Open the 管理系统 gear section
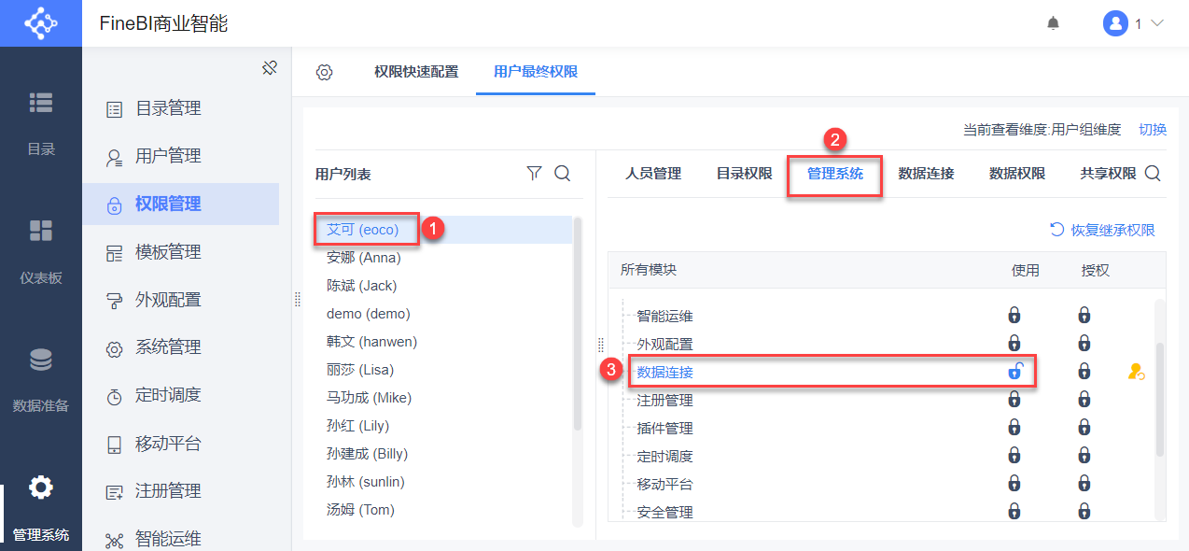The image size is (1189, 551). coord(41,509)
